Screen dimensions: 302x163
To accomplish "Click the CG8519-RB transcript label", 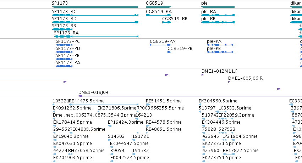I will pyautogui.click(x=175, y=19).
